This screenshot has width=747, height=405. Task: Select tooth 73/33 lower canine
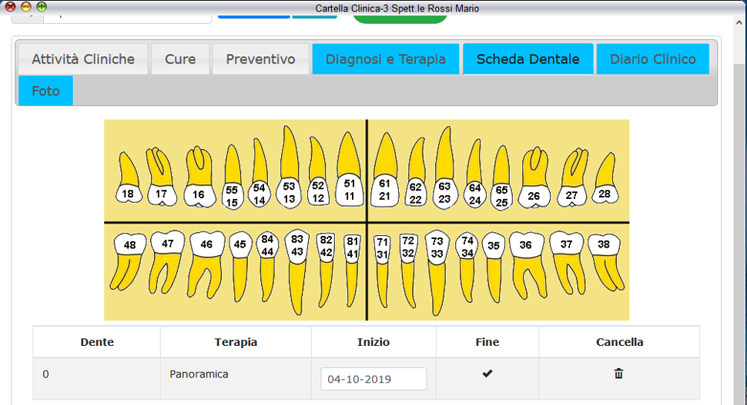point(437,247)
